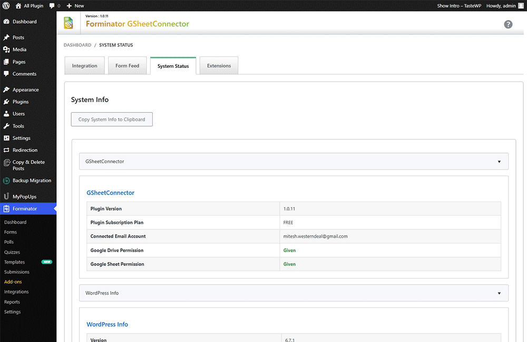This screenshot has width=527, height=342.
Task: Click the help question mark icon
Action: (x=508, y=24)
